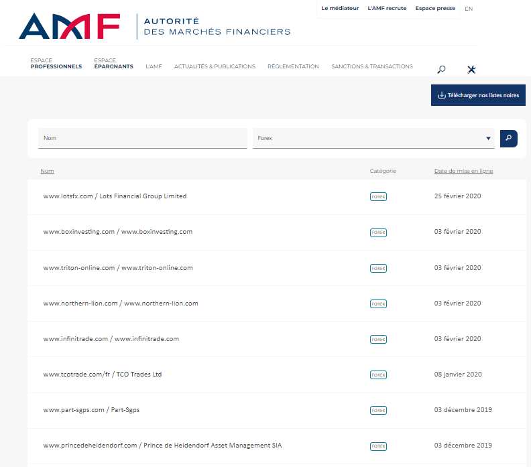
Task: Click Télécharger nos listes noires button
Action: (478, 95)
